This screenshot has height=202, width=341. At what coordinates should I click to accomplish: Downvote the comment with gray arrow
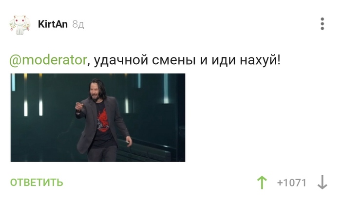(x=322, y=182)
